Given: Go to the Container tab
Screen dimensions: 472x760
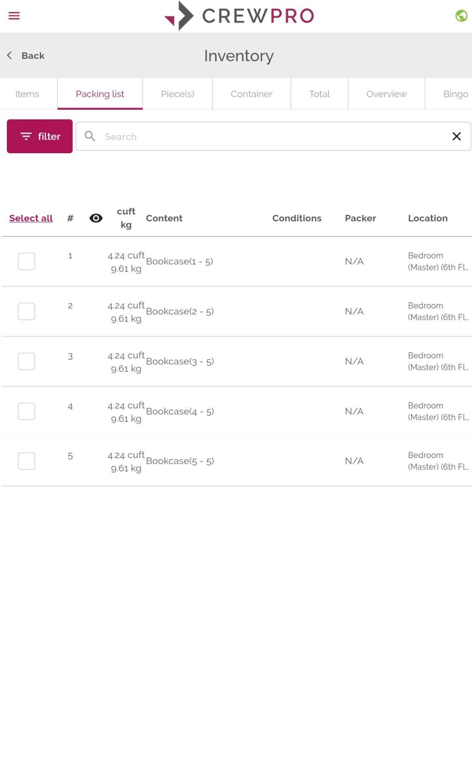Looking at the screenshot, I should 251,94.
